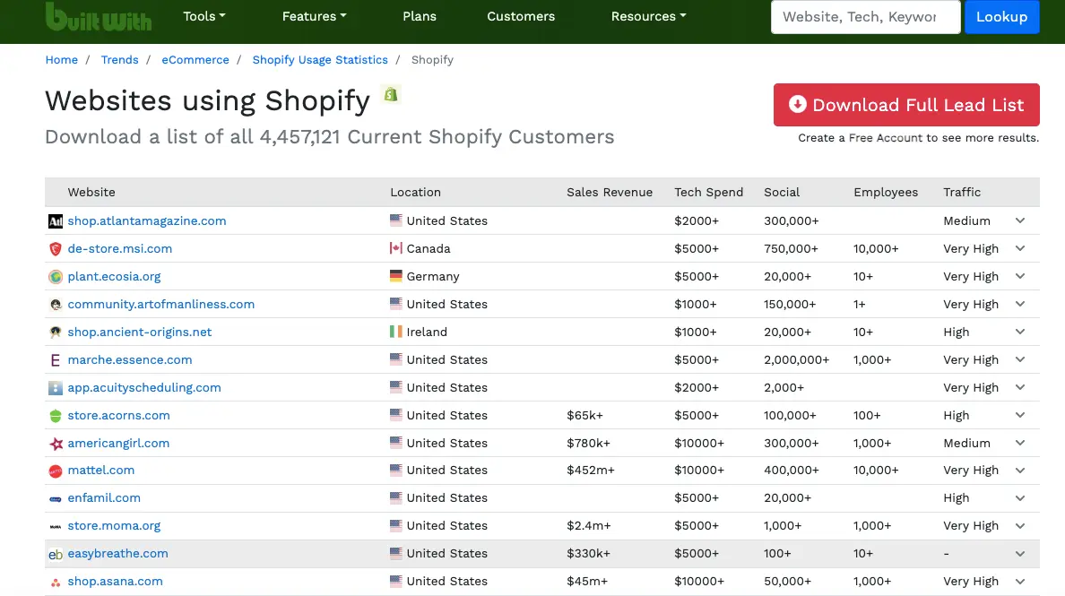
Task: Open the Plans menu item
Action: 419,15
